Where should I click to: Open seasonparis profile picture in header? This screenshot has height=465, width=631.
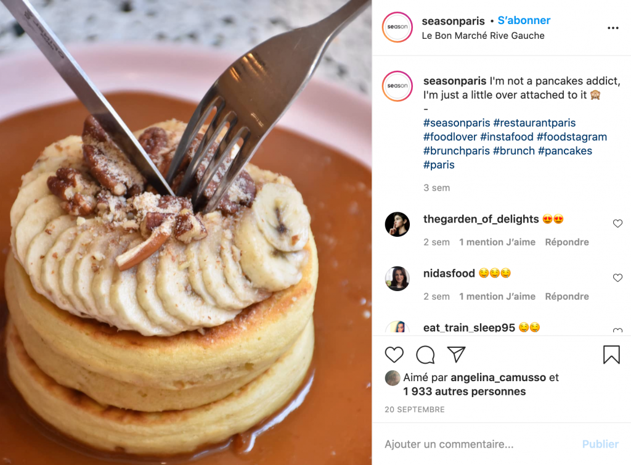click(x=397, y=27)
